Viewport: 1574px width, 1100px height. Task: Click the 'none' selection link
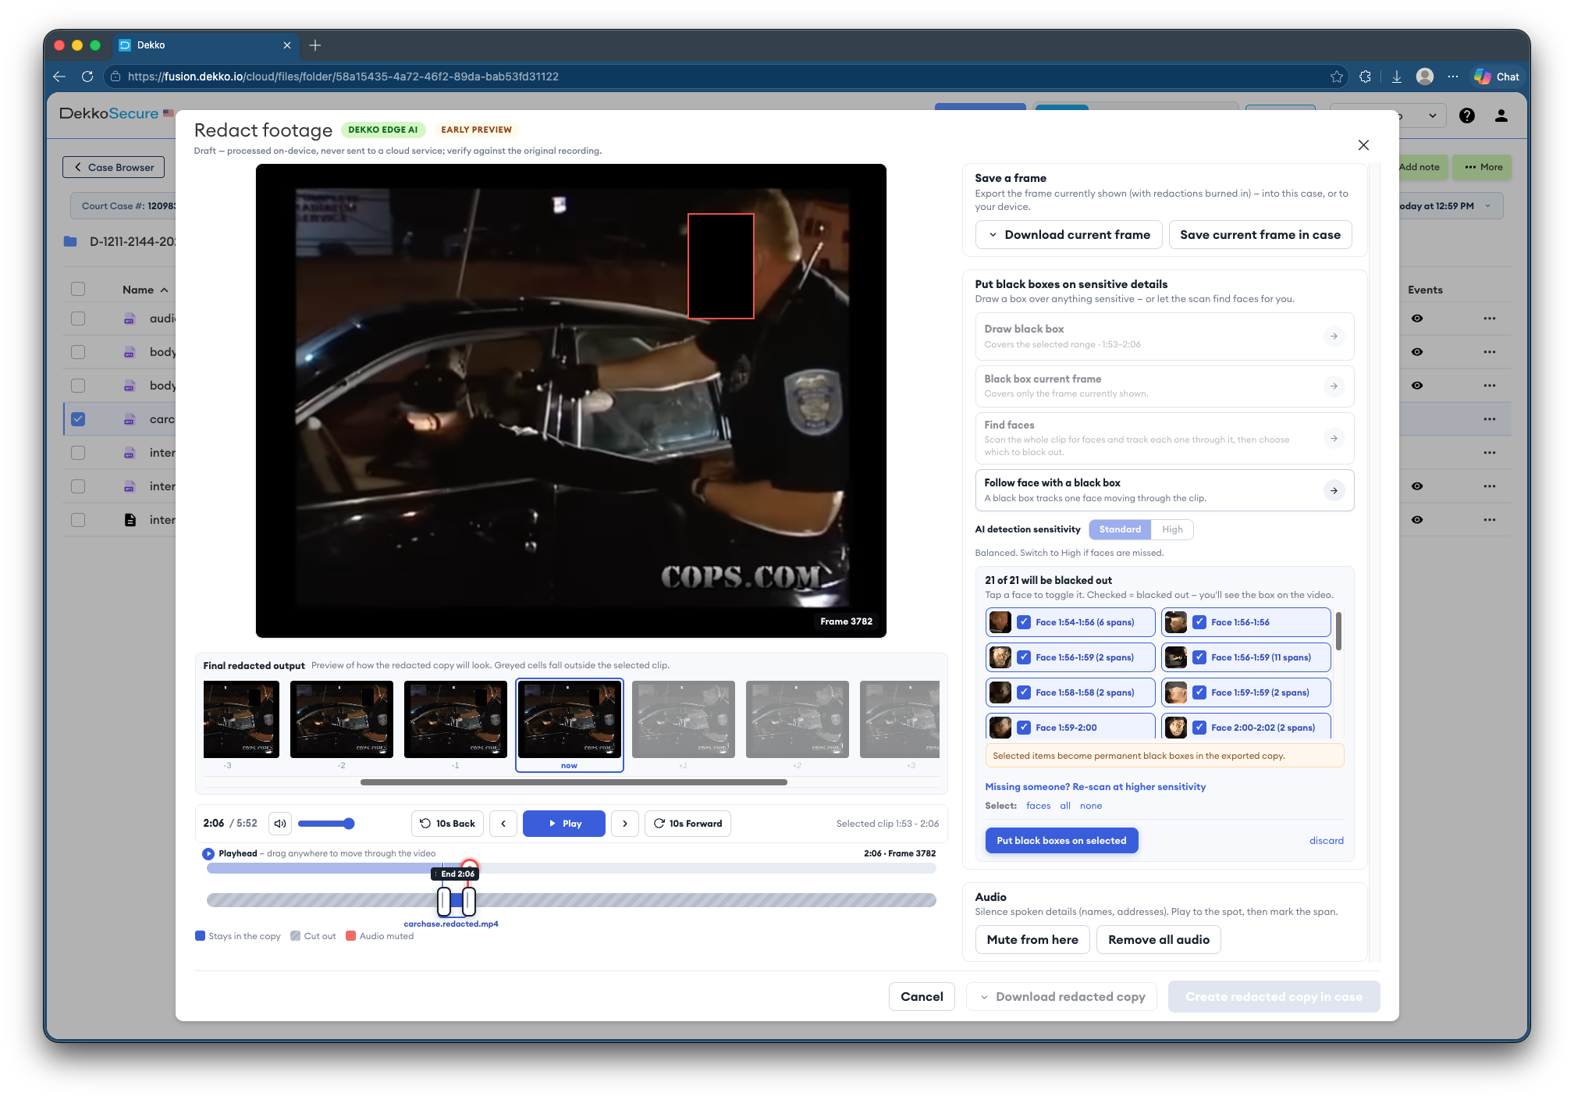[1091, 806]
